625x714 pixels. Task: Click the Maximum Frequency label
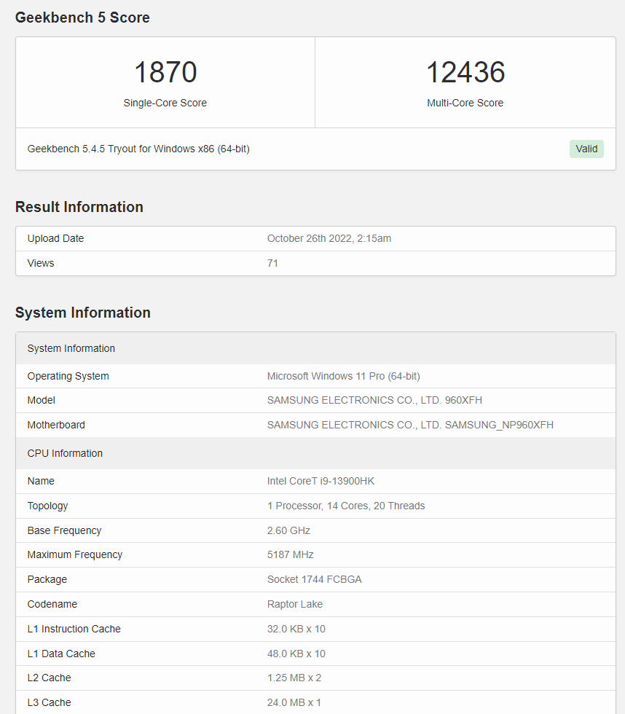coord(74,554)
